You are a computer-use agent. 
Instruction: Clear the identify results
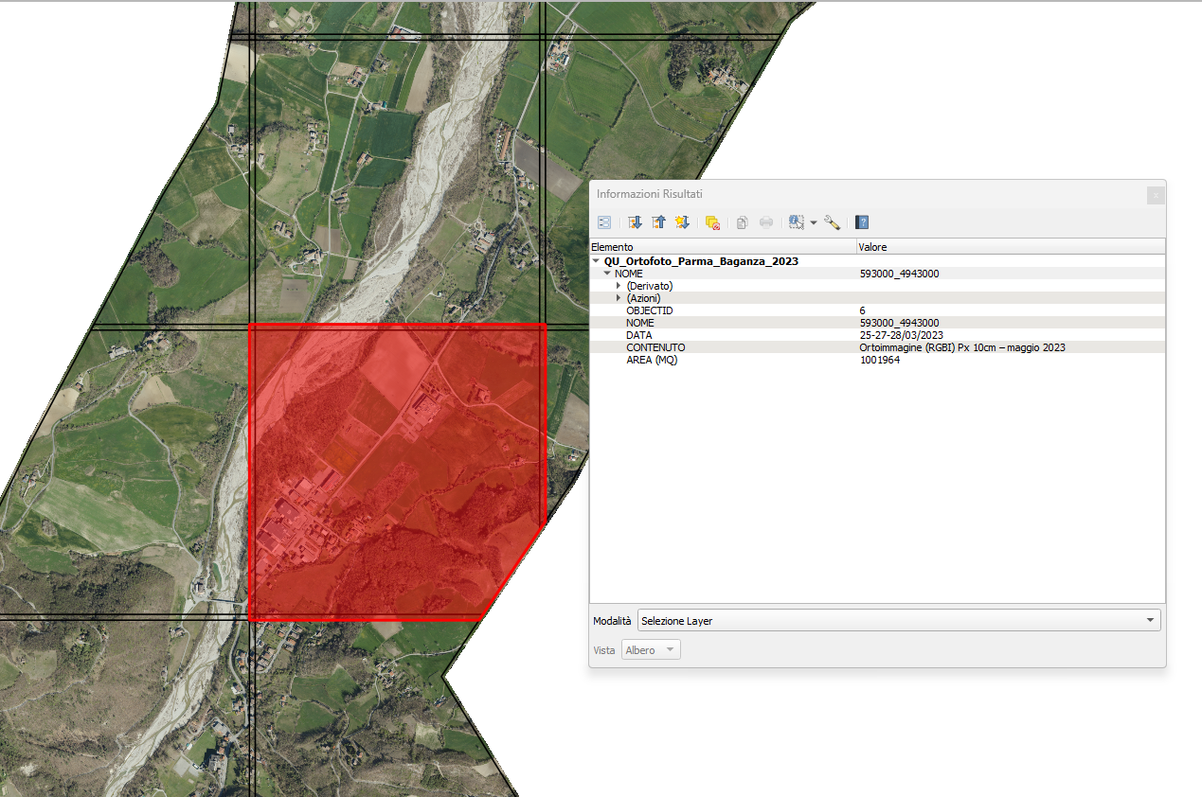(712, 222)
